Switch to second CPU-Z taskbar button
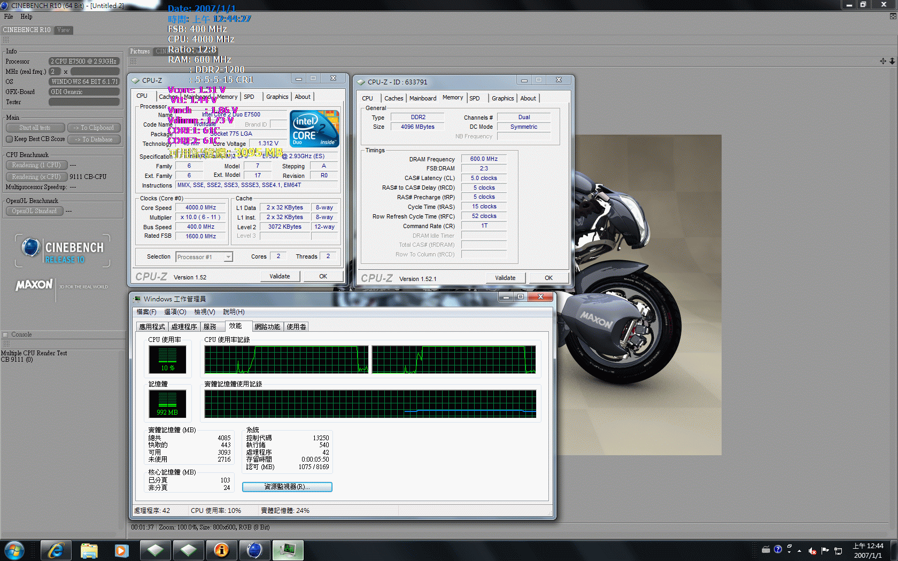Viewport: 898px width, 561px height. pos(188,550)
